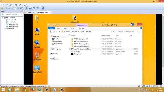Click the Explorer back arrow
Screen dimensions: 164x92
[50, 32]
